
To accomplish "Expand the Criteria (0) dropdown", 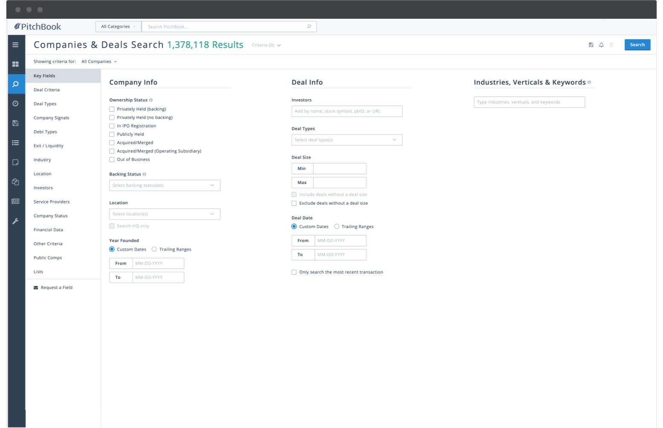I will [266, 45].
